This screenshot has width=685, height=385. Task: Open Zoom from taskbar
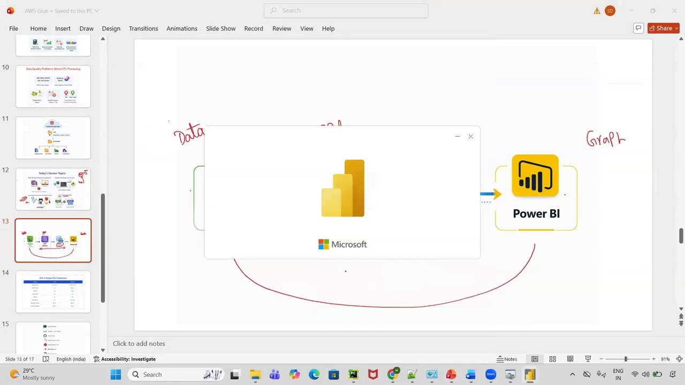(x=491, y=374)
